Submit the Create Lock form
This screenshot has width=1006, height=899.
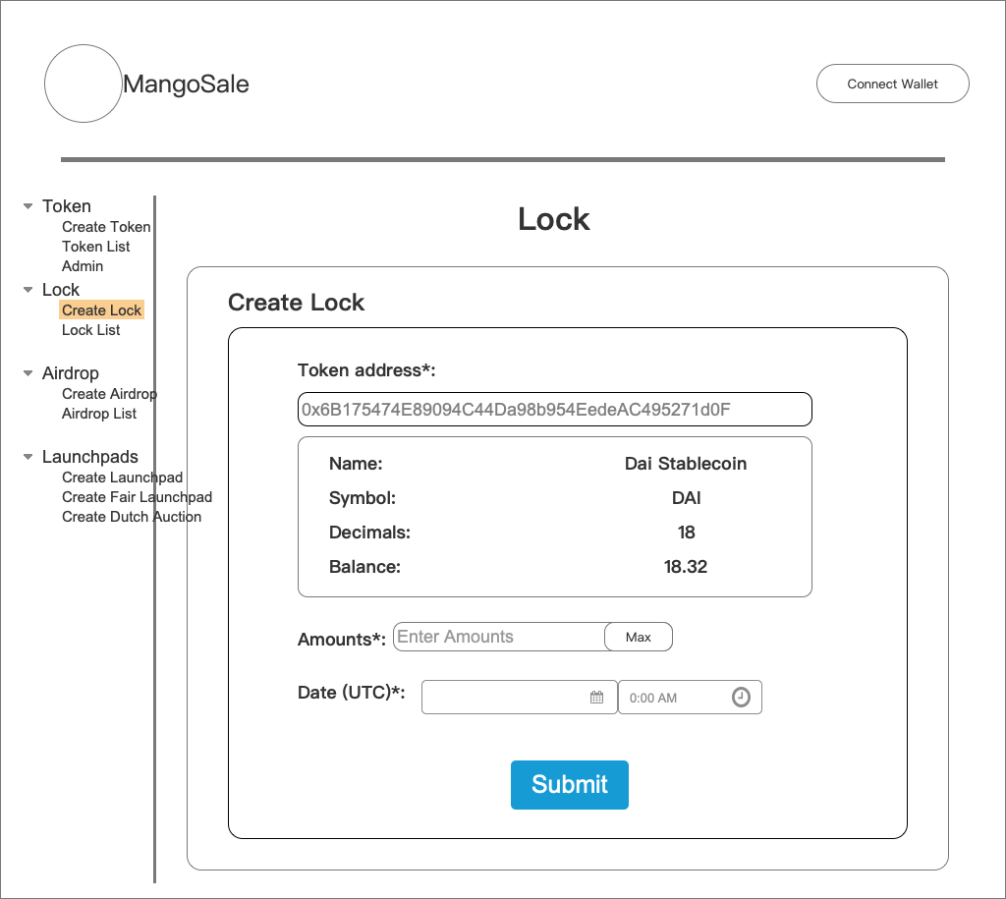click(570, 785)
